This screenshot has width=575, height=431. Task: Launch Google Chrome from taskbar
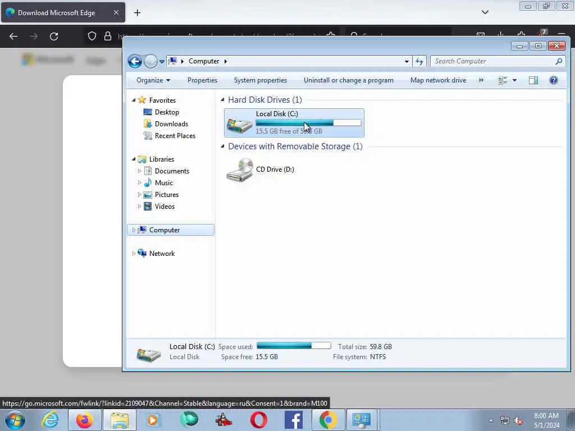point(328,420)
